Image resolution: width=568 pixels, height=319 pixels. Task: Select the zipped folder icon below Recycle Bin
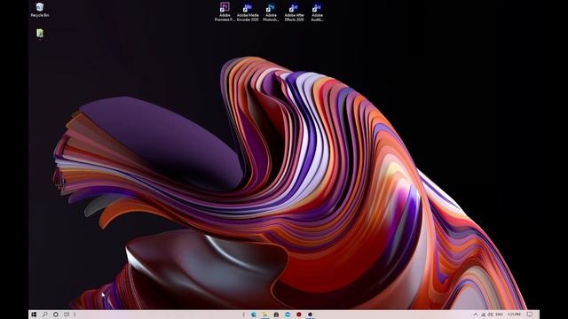coord(40,34)
